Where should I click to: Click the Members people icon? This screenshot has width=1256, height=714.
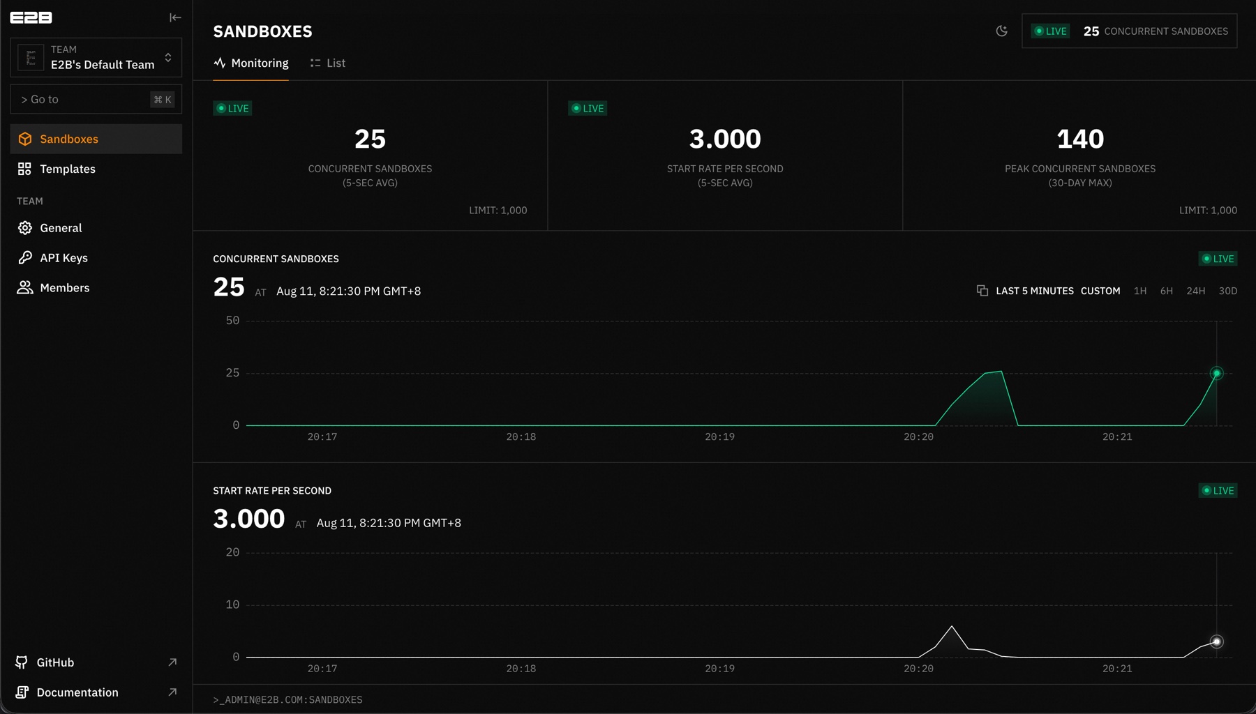(25, 287)
